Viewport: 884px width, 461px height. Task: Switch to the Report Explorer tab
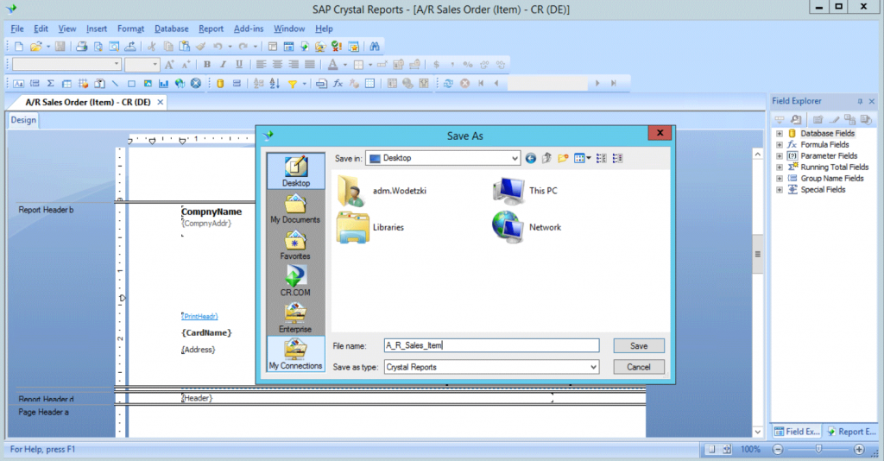point(852,432)
